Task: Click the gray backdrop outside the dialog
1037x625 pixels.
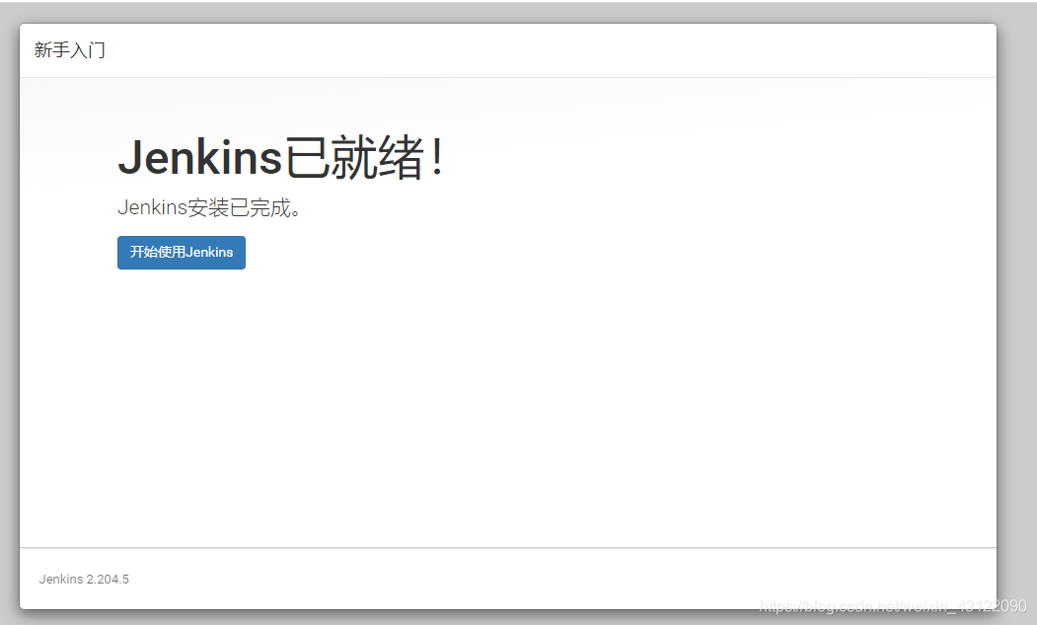Action: pyautogui.click(x=1016, y=311)
